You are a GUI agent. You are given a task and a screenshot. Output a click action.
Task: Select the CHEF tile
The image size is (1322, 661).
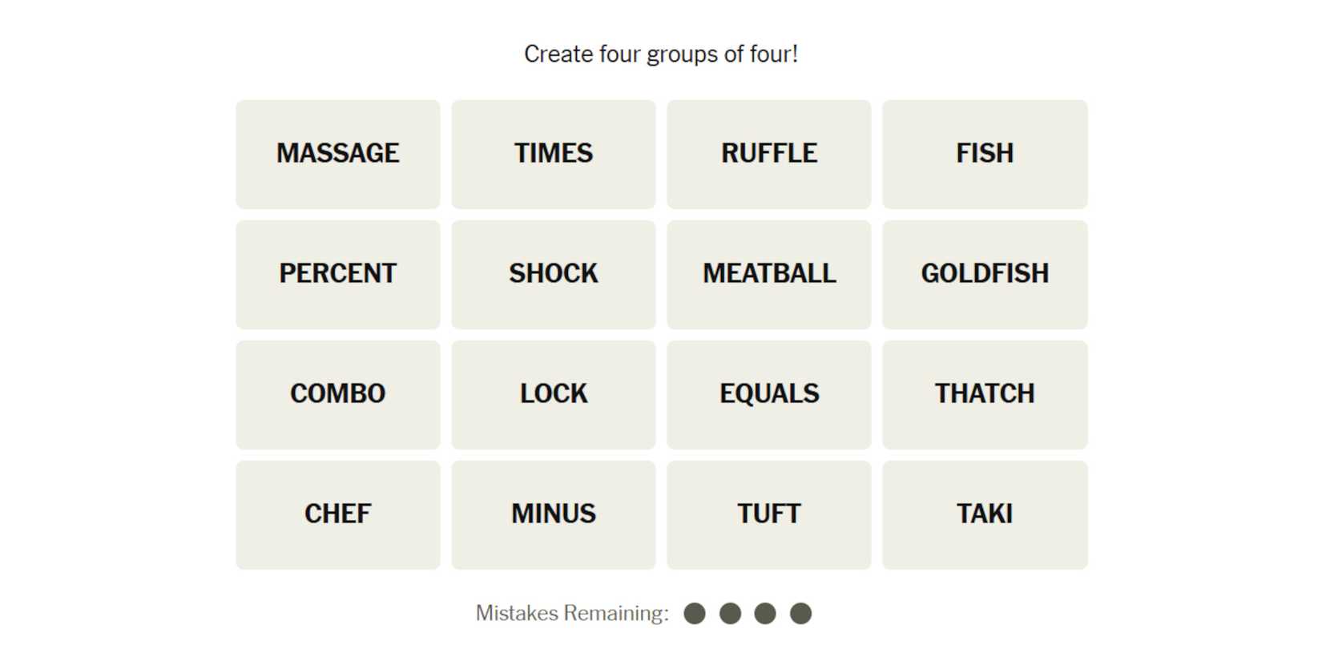tap(337, 514)
